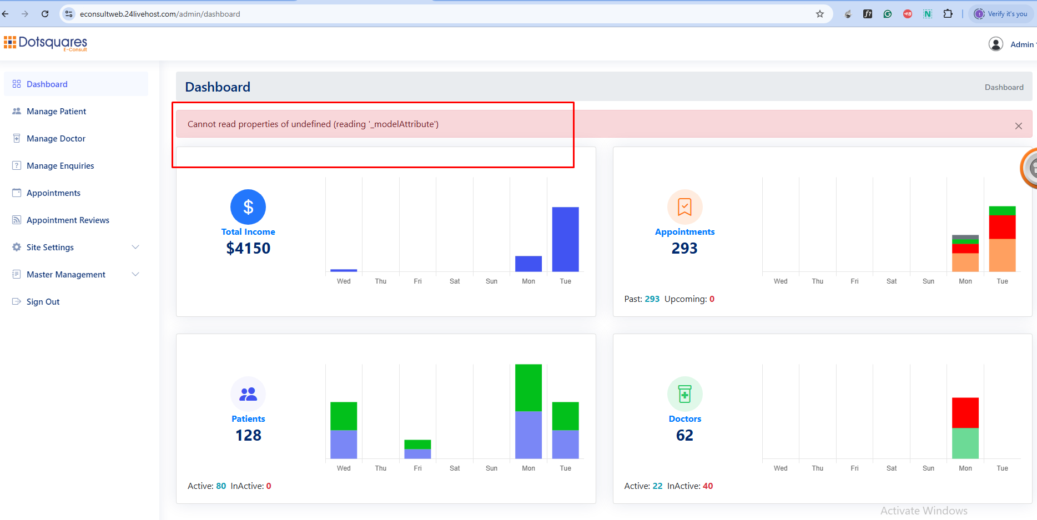Open the Extensions puzzle-piece menu
1037x520 pixels.
(948, 14)
